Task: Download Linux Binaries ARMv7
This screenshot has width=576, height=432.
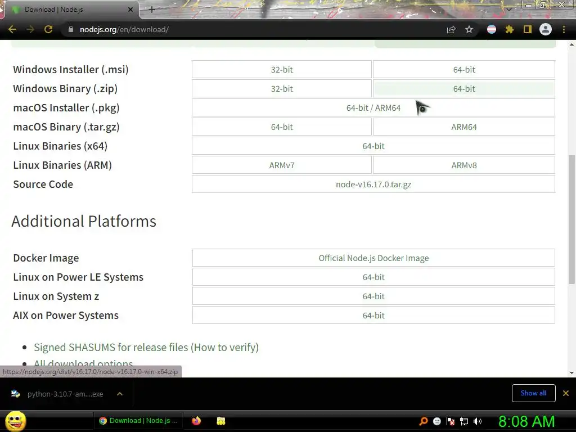Action: [x=282, y=165]
